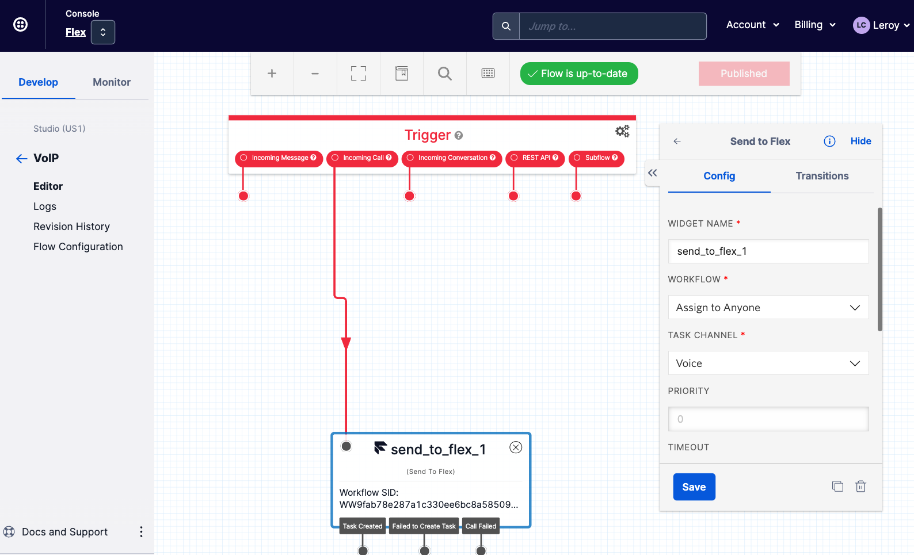This screenshot has width=914, height=555.
Task: Open the Editor page in sidebar
Action: [48, 186]
